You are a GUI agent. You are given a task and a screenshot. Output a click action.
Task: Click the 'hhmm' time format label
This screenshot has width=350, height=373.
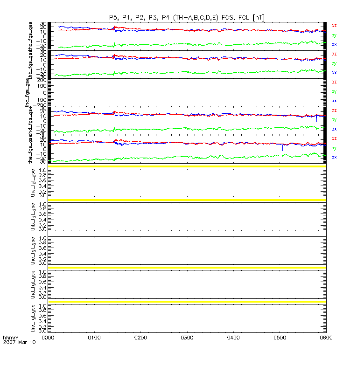tap(10, 338)
